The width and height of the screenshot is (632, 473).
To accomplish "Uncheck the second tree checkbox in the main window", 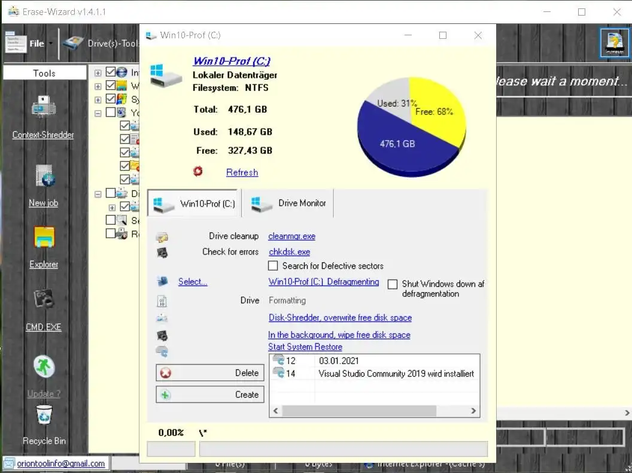I will (111, 86).
